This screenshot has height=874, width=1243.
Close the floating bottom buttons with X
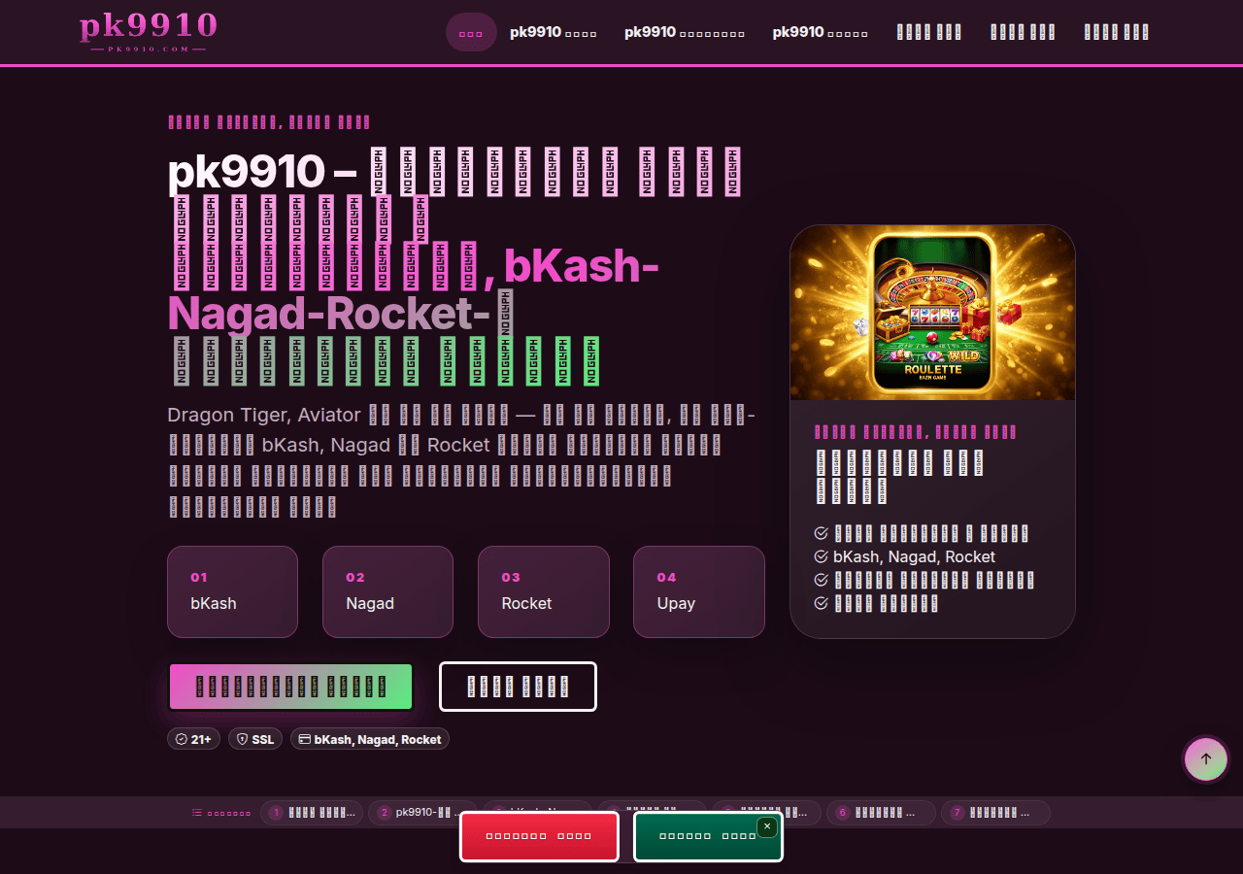click(x=767, y=826)
